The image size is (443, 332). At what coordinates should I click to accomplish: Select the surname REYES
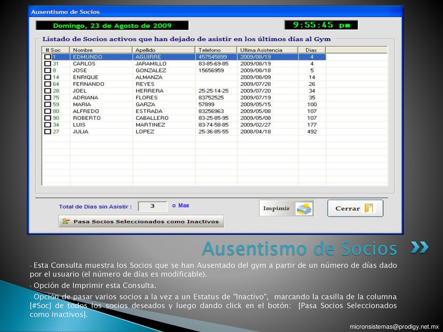(x=145, y=84)
